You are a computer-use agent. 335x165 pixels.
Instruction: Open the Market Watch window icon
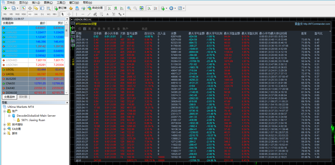pyautogui.click(x=24, y=8)
